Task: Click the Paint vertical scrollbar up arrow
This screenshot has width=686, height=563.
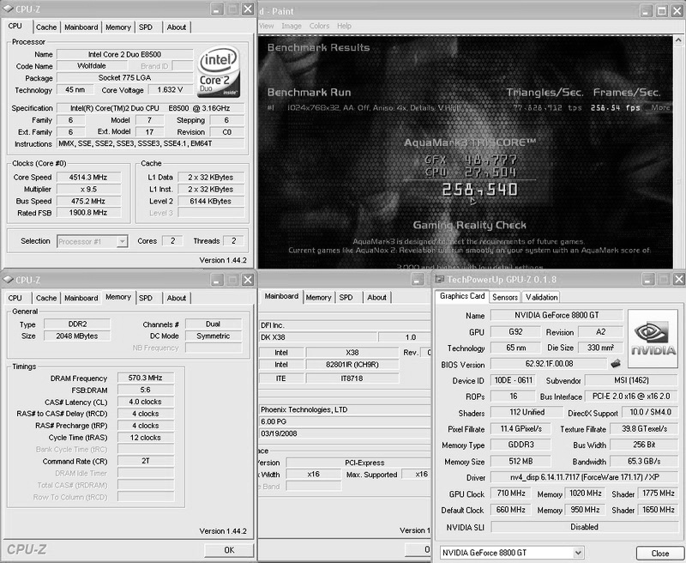Action: tap(678, 39)
